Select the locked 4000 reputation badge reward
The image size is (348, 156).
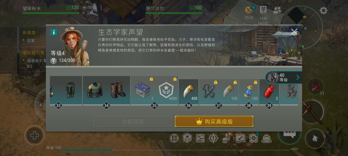point(167,90)
